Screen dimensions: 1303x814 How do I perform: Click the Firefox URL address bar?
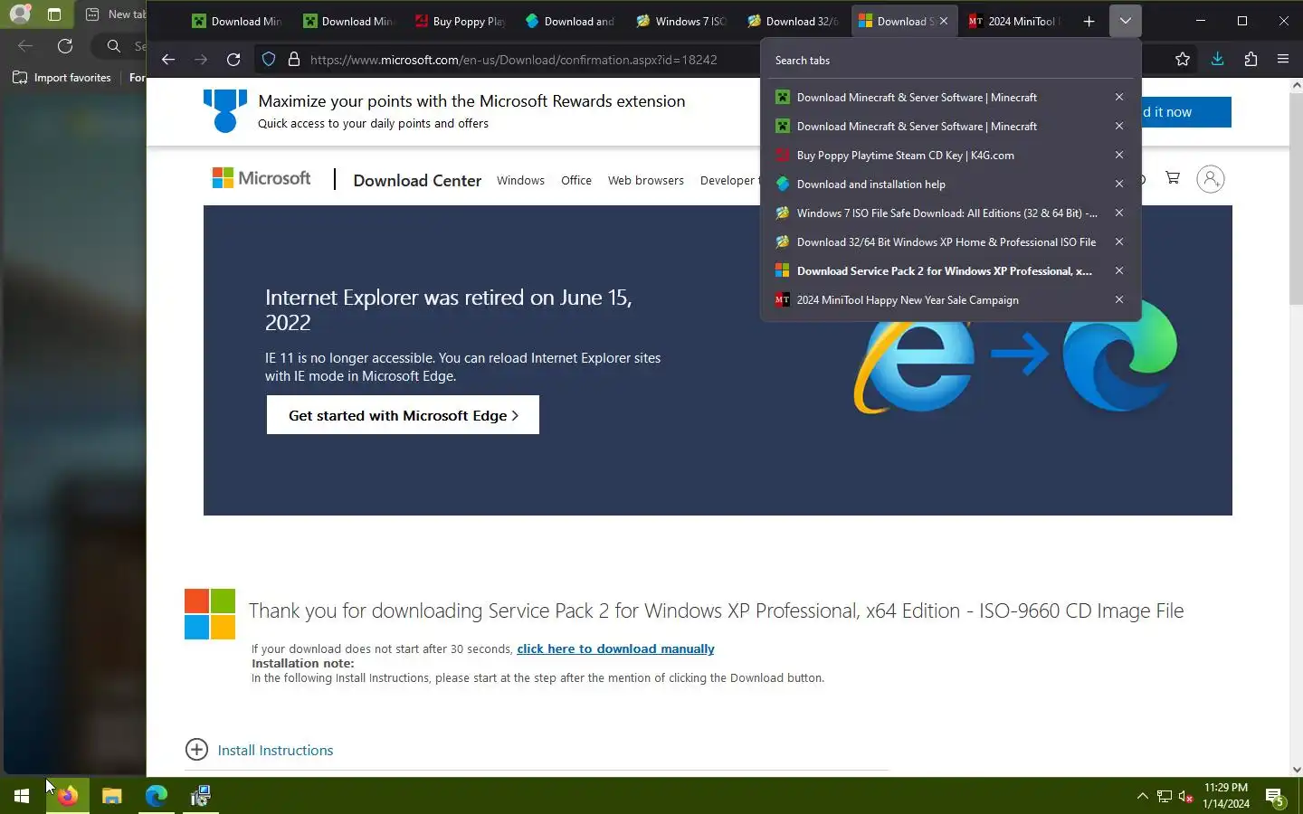(513, 60)
